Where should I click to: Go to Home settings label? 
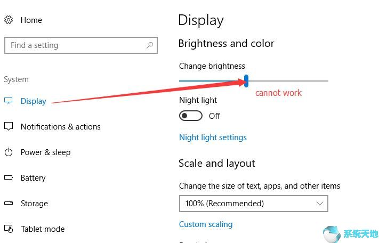pos(31,20)
